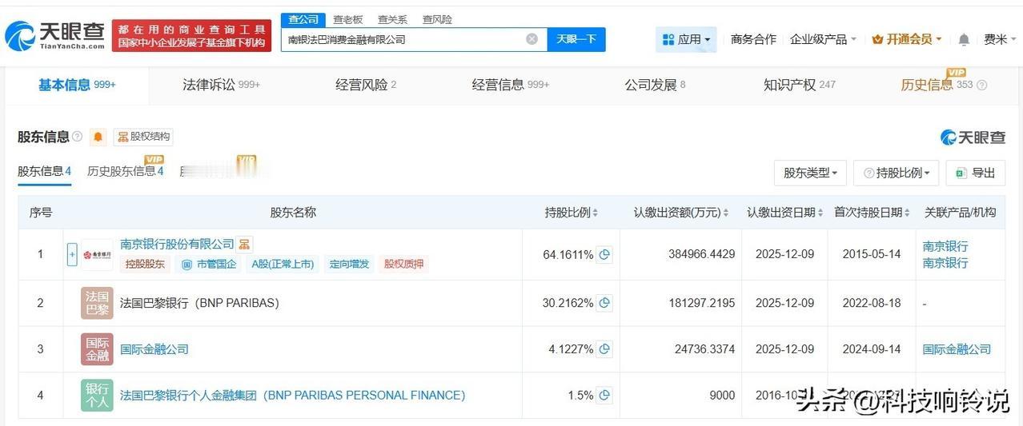
Task: Switch to the 查老板 search tab
Action: tap(348, 19)
